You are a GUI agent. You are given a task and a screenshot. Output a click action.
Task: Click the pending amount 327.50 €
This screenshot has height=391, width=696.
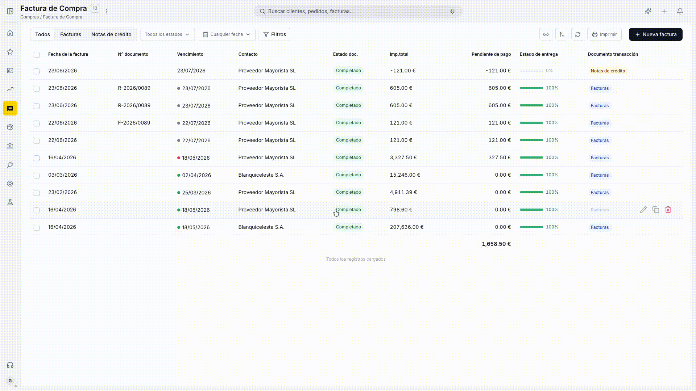(x=500, y=157)
